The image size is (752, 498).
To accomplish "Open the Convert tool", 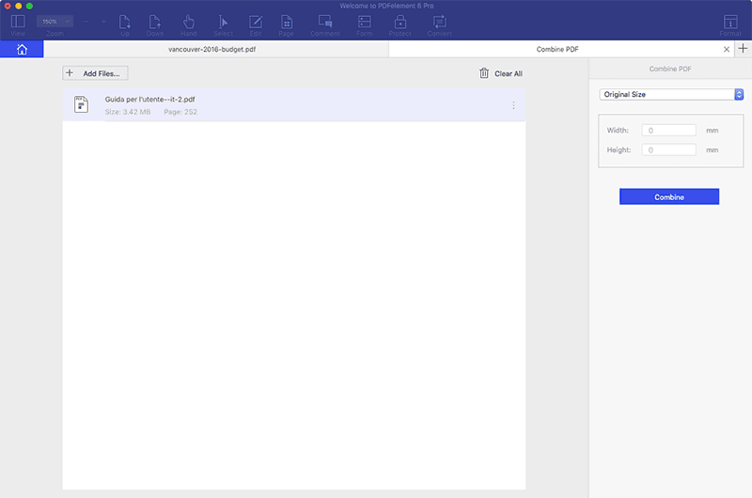I will tap(440, 22).
